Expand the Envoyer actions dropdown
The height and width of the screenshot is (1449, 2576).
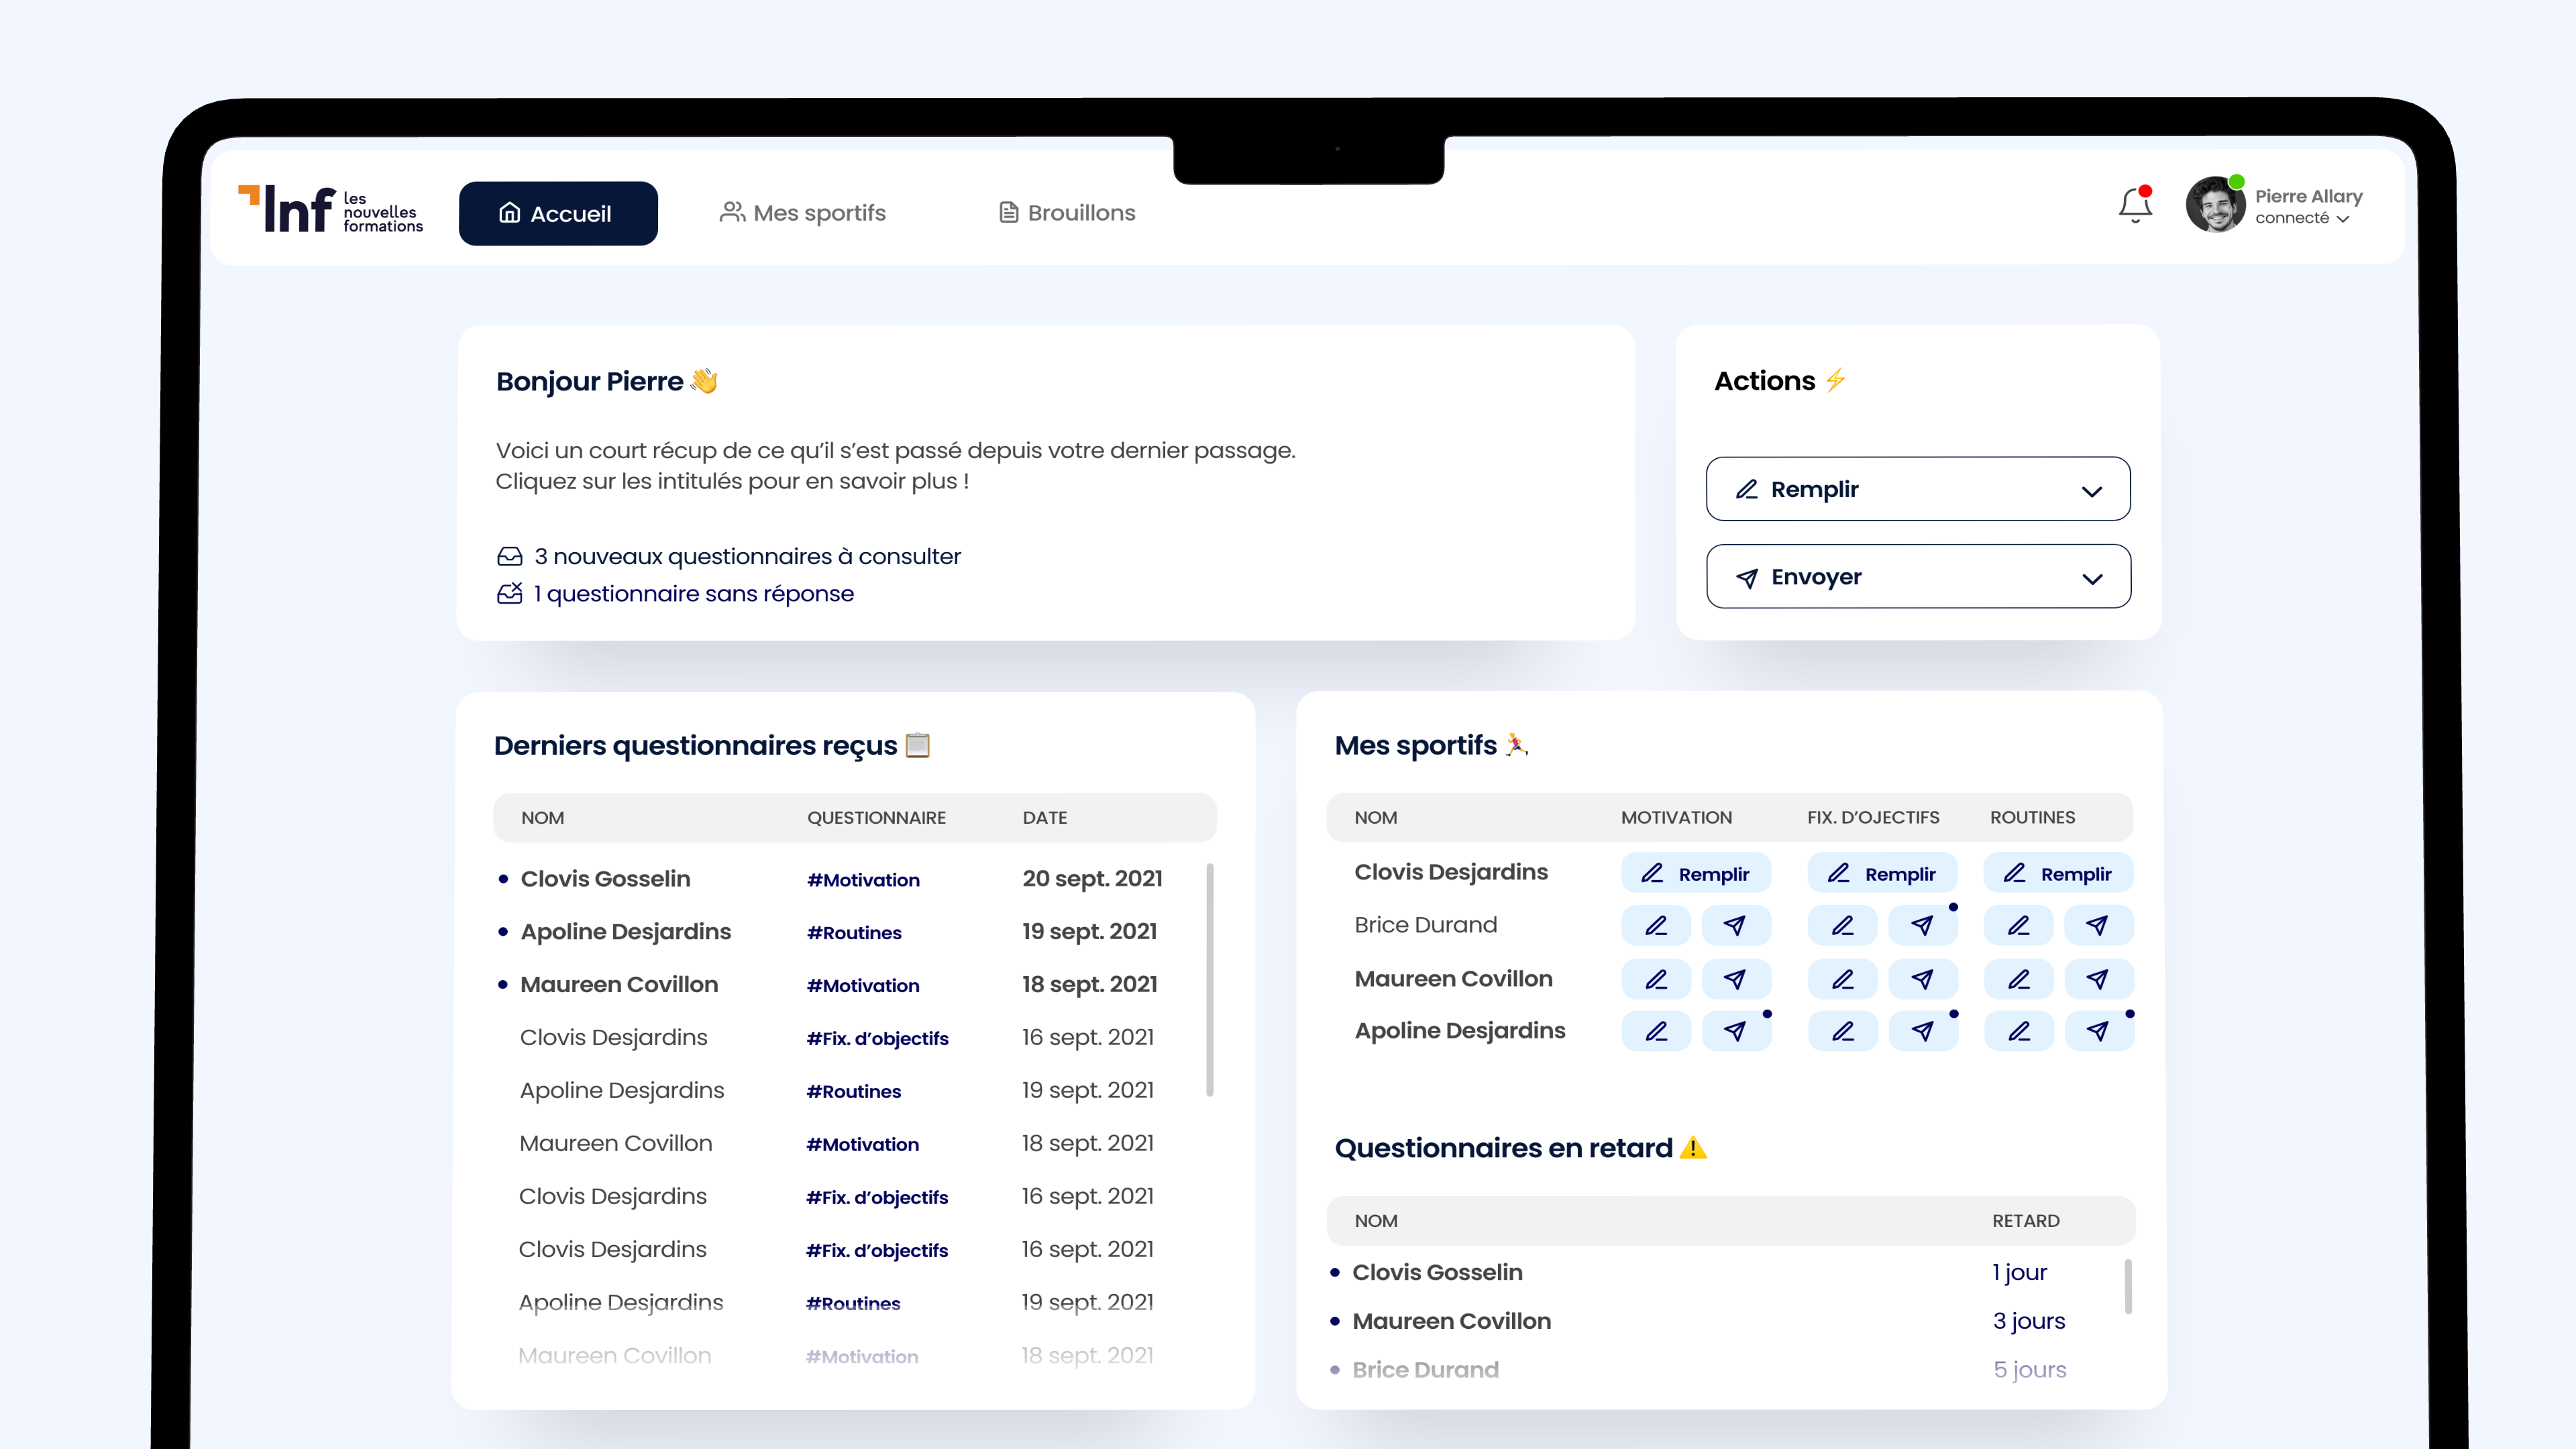[1918, 577]
